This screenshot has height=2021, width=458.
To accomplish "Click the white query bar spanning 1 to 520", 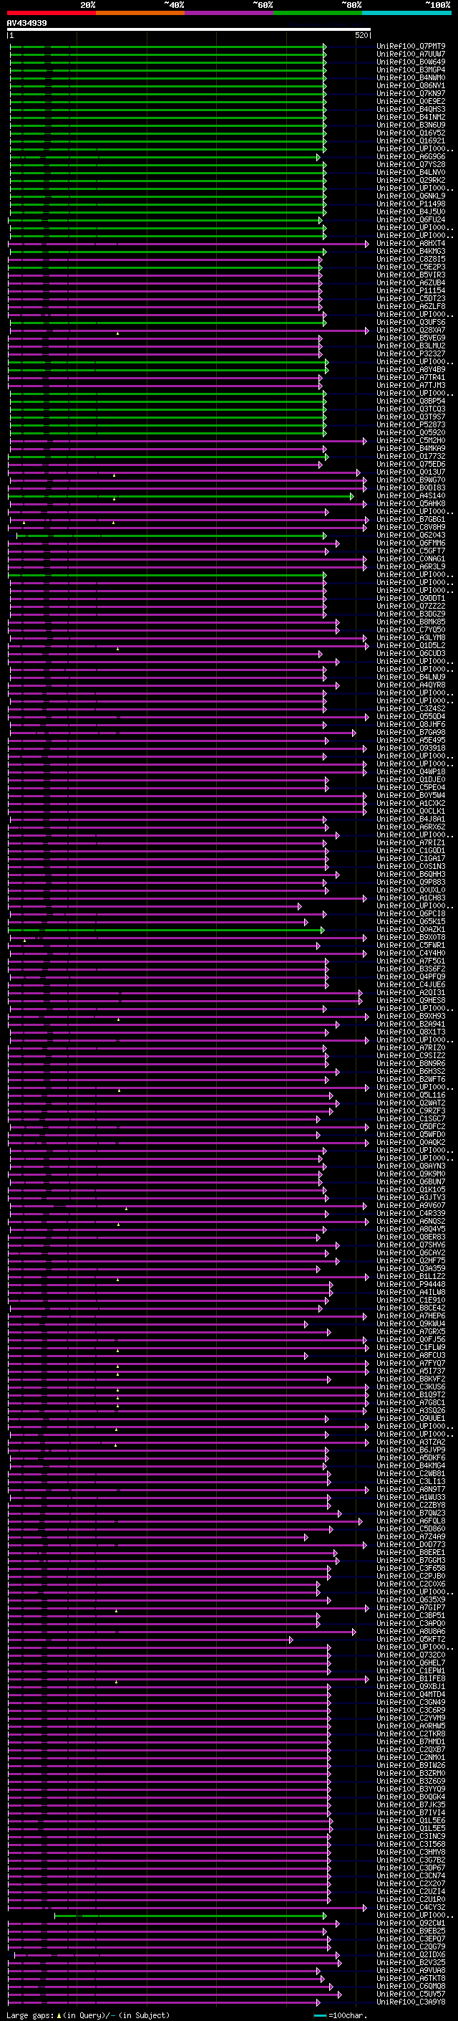I will pos(189,29).
